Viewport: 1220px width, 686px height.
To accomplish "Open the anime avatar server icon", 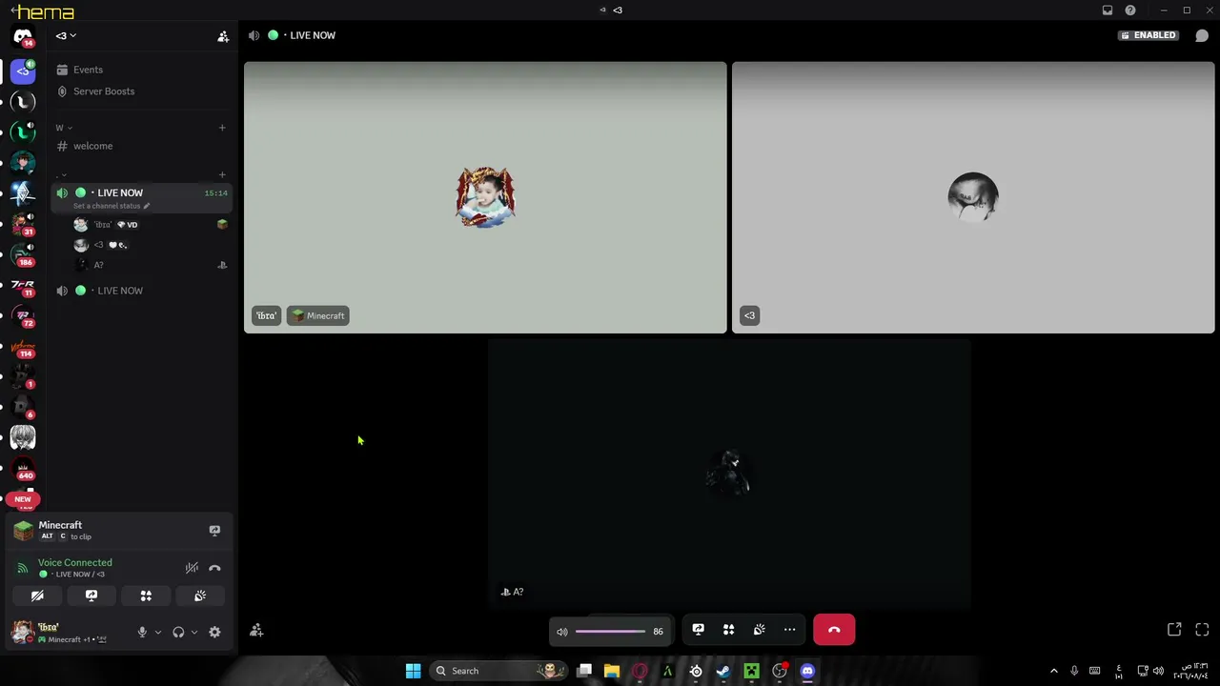I will coord(23,437).
